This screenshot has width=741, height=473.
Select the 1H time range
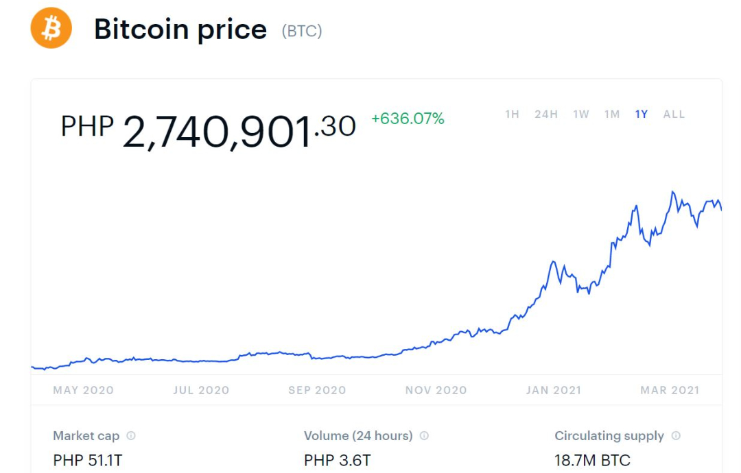[x=512, y=114]
